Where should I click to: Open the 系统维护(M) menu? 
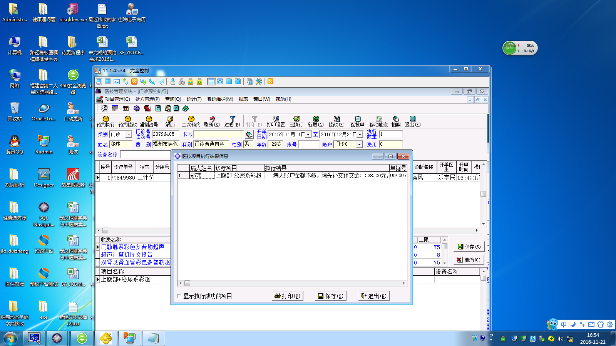(220, 99)
